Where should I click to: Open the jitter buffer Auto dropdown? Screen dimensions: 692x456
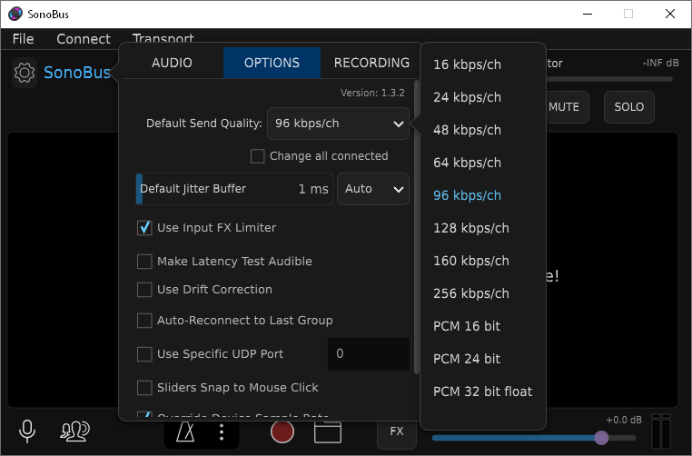tap(372, 189)
